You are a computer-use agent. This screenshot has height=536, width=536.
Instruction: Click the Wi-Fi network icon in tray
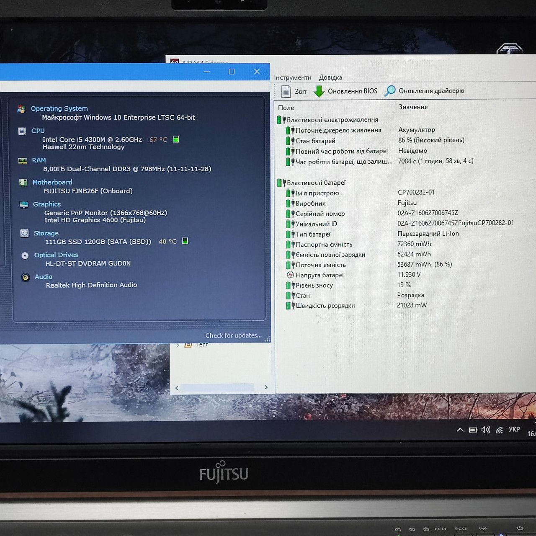coord(499,430)
